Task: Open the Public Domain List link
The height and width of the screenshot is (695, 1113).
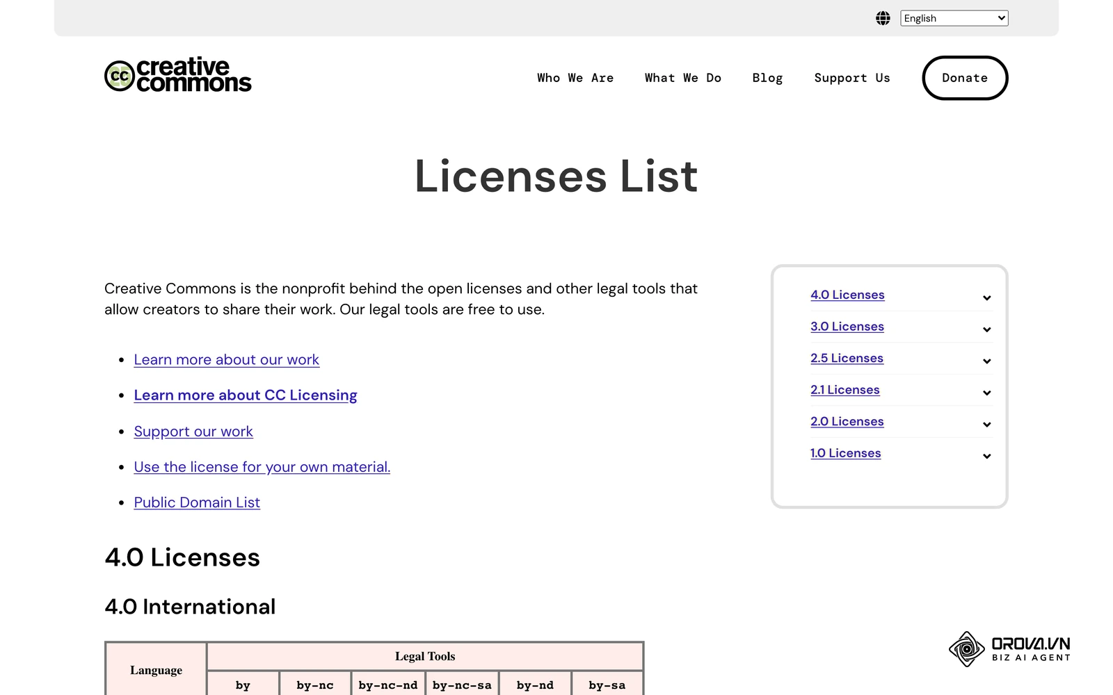Action: coord(197,502)
